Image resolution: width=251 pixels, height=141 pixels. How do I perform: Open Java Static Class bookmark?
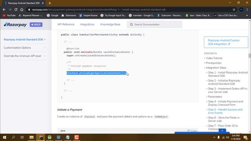(198, 15)
